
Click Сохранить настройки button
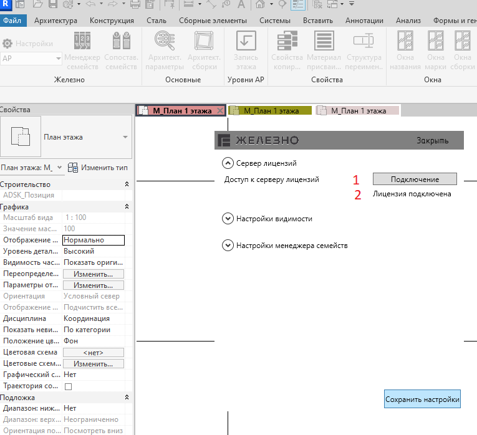coord(422,399)
